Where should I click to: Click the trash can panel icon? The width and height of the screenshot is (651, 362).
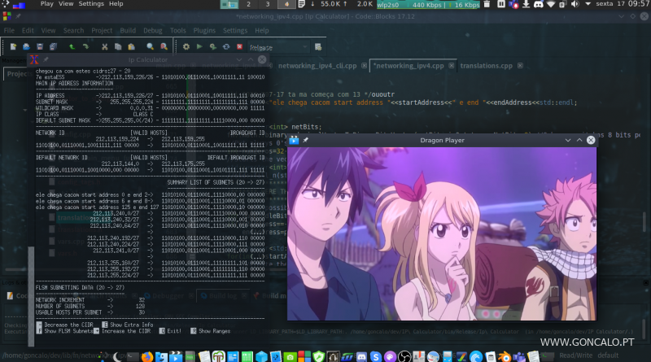(487, 4)
